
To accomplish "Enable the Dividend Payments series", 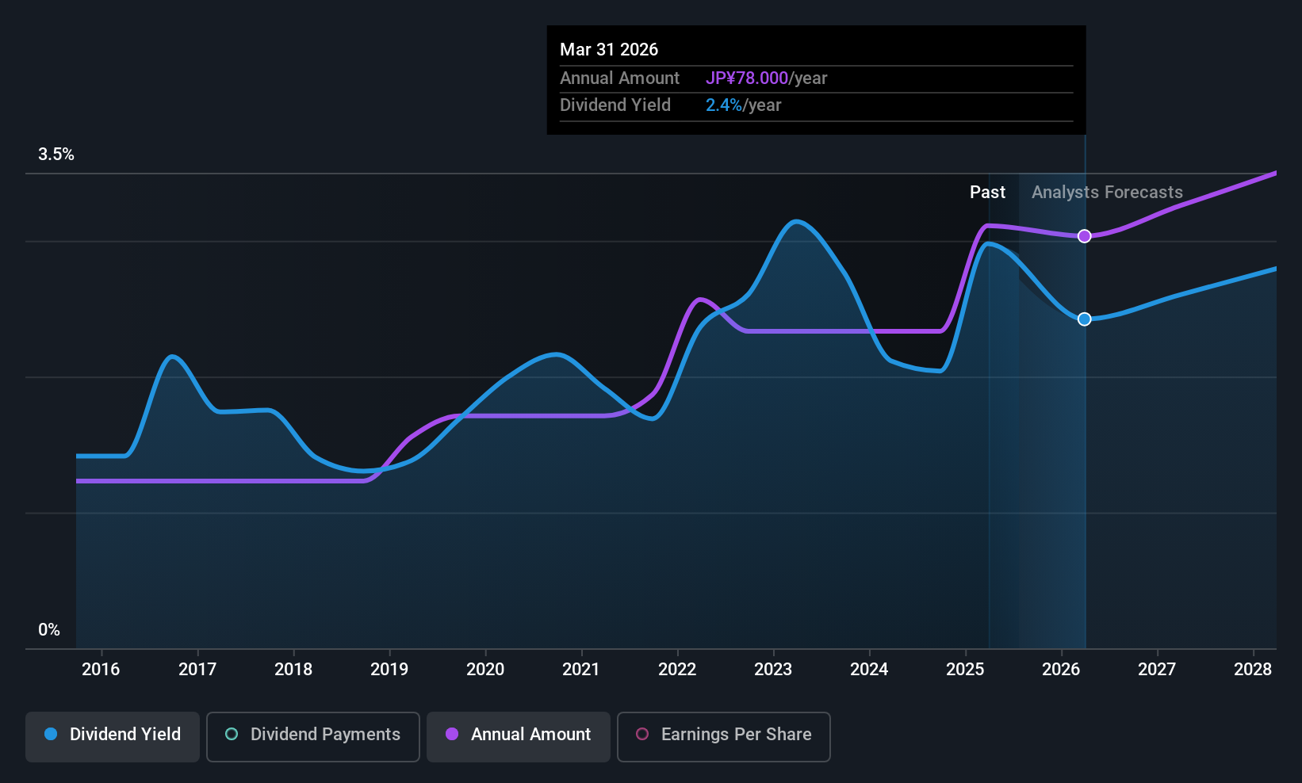I will (x=313, y=736).
